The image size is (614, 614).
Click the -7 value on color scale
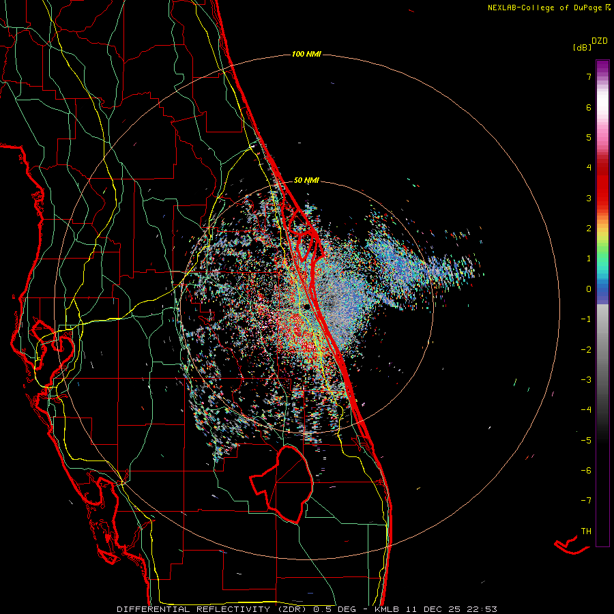pos(586,501)
